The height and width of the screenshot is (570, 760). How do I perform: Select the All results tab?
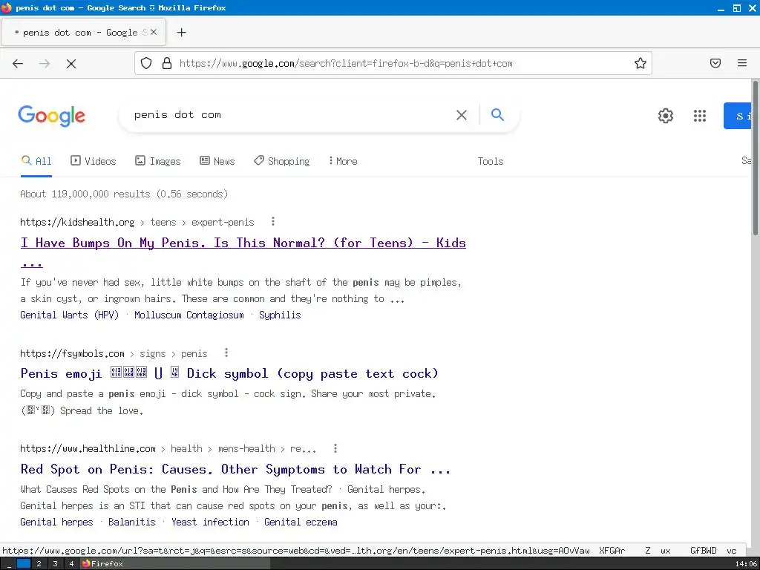point(36,161)
